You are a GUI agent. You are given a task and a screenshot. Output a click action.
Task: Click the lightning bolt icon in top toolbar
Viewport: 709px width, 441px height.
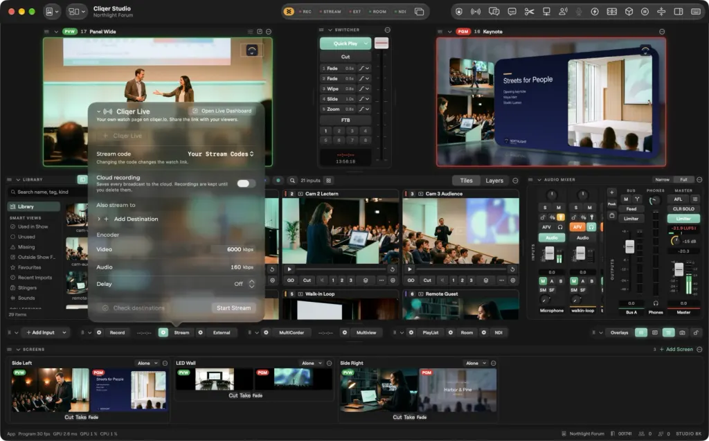click(595, 12)
